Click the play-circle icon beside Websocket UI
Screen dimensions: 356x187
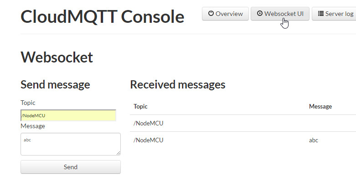click(x=259, y=13)
